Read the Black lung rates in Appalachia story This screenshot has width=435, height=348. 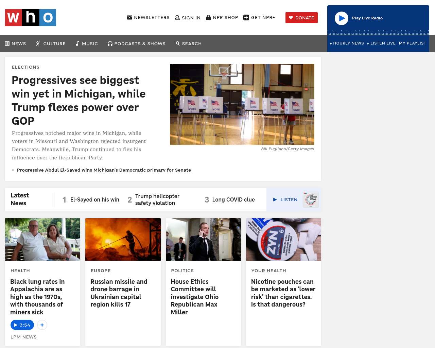[37, 297]
